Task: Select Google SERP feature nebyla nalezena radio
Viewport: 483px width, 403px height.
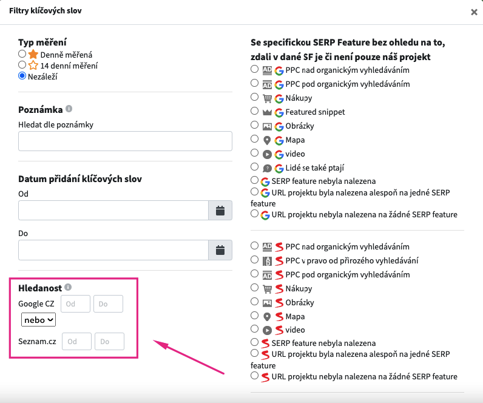Action: (254, 180)
